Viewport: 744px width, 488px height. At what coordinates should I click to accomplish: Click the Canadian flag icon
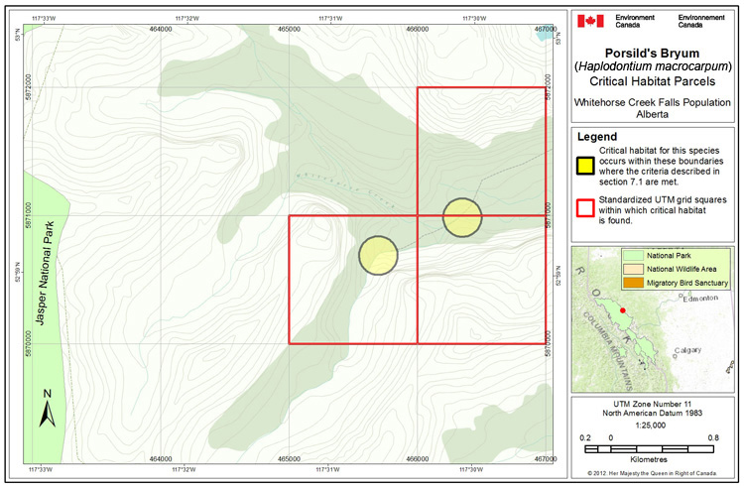tap(591, 21)
